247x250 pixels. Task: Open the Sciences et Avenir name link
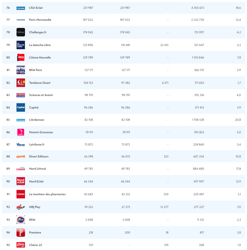coord(41,95)
